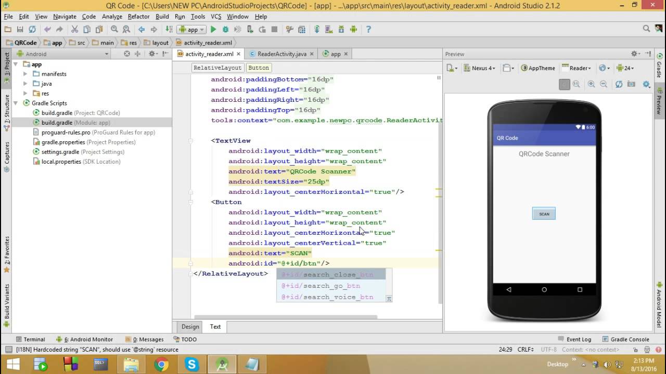This screenshot has width=666, height=374.
Task: Toggle tool window quick access, bottom-left corner
Action: (8, 350)
